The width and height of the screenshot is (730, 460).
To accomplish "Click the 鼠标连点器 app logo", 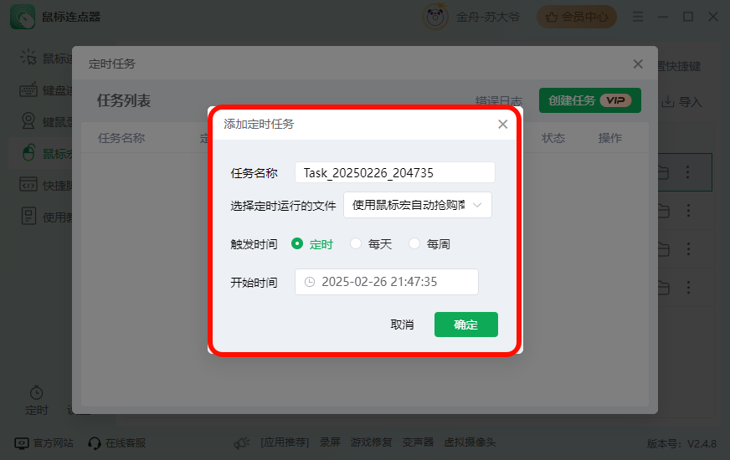I will [23, 17].
